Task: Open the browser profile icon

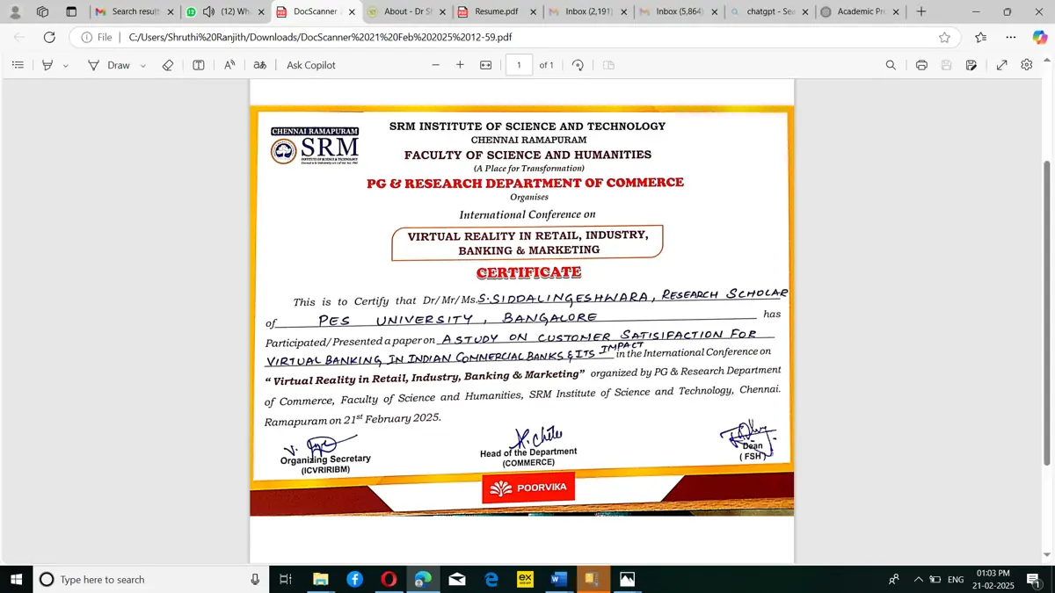Action: coord(15,12)
